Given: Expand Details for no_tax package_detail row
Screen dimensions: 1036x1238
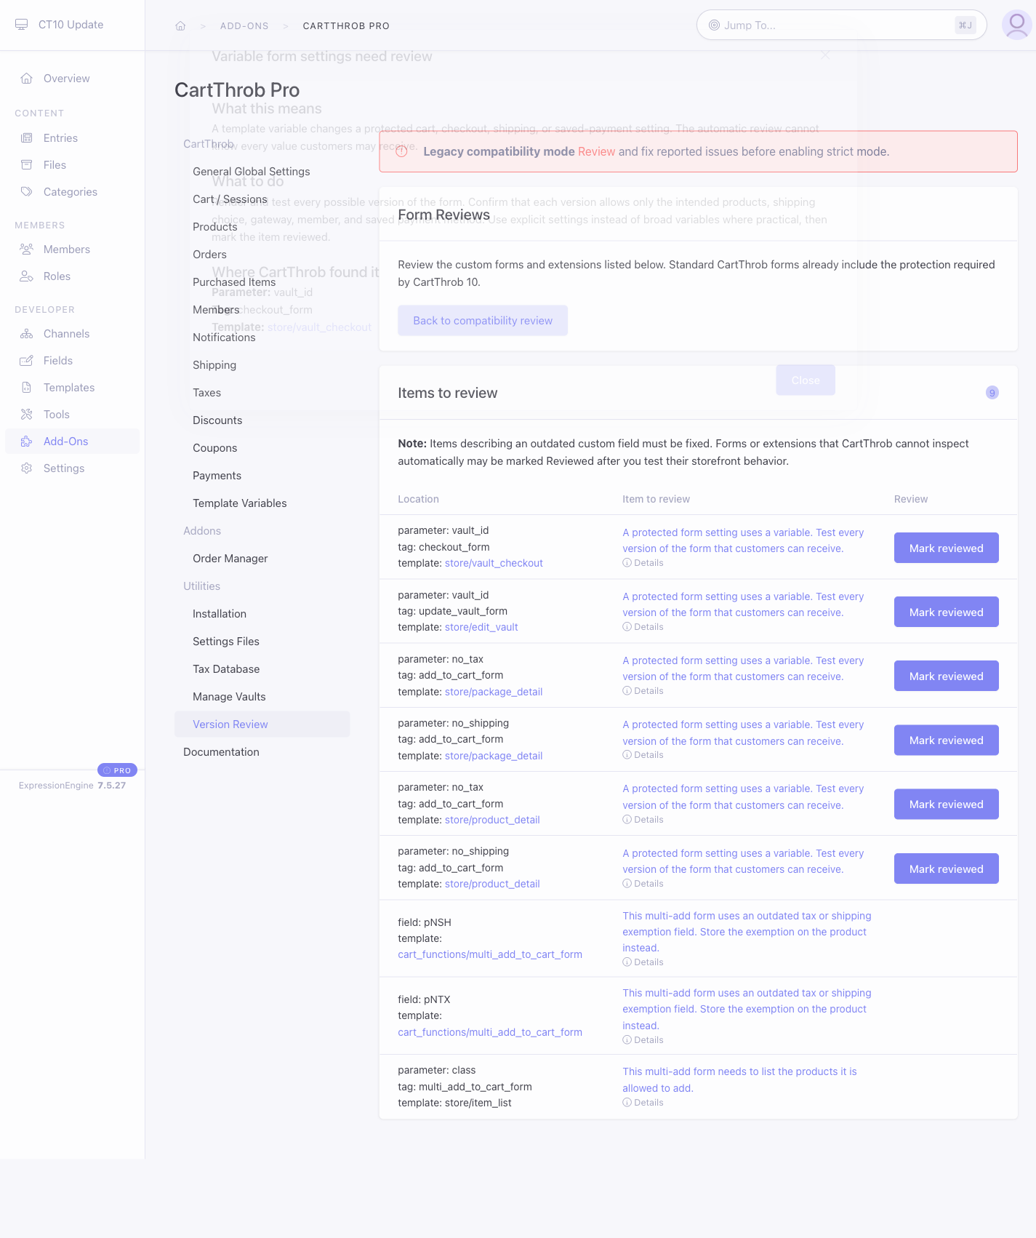Looking at the screenshot, I should point(643,691).
